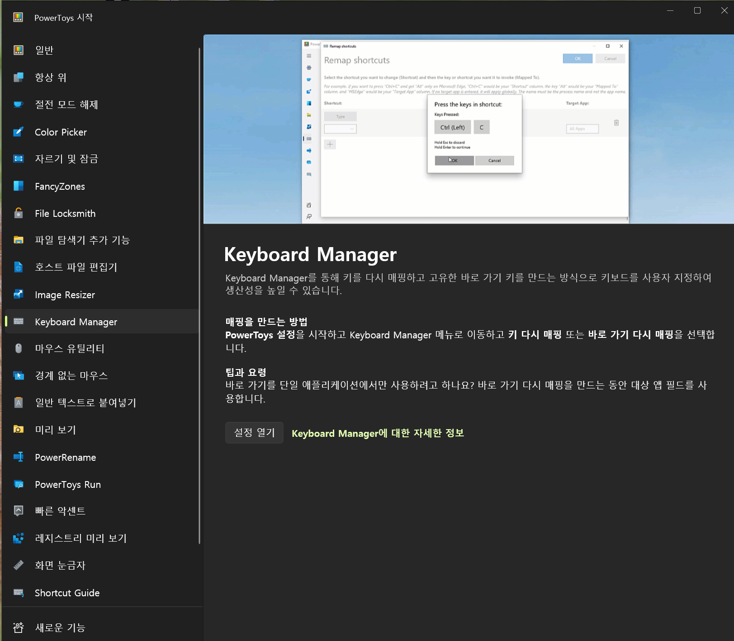Select 경계 없는 마우스 label
Screen dimensions: 734x641
point(71,375)
